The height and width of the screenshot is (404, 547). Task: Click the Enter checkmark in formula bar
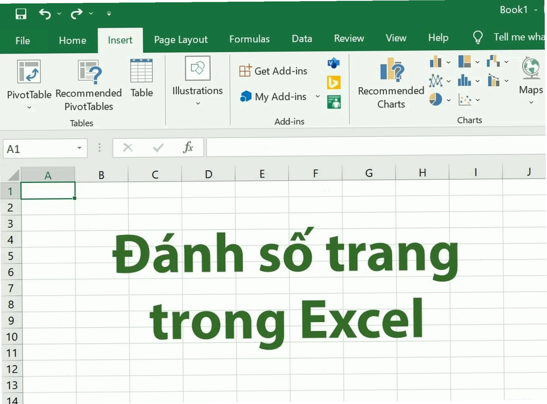pyautogui.click(x=158, y=148)
